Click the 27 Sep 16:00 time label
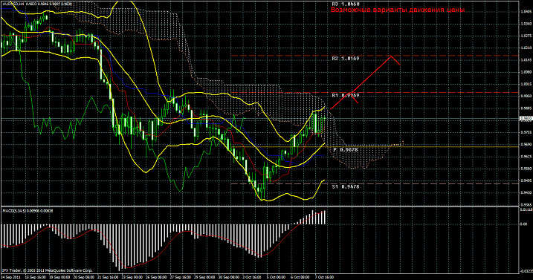The width and height of the screenshot is (533, 280). 180,277
